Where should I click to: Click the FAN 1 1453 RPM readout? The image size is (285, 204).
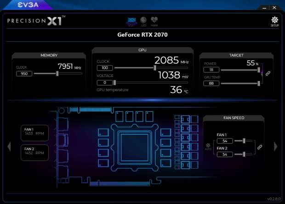click(x=35, y=133)
